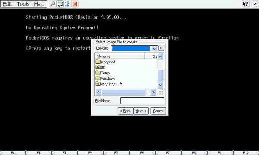
Task: Click the screen settings toolbar icon
Action: [60, 4]
